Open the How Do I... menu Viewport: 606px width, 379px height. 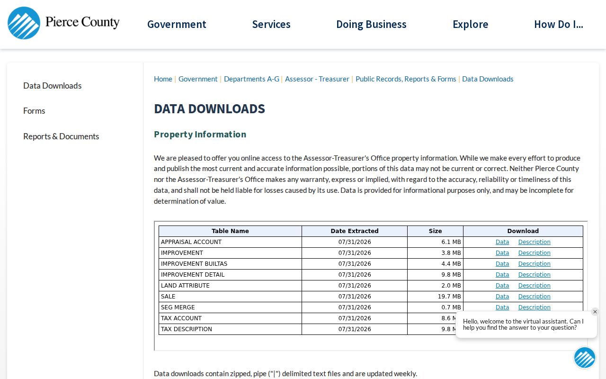559,24
